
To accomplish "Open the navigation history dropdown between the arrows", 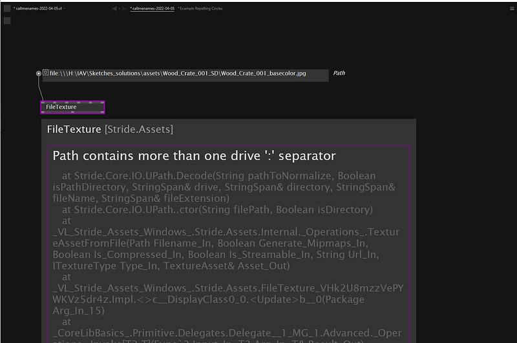I will (x=120, y=8).
